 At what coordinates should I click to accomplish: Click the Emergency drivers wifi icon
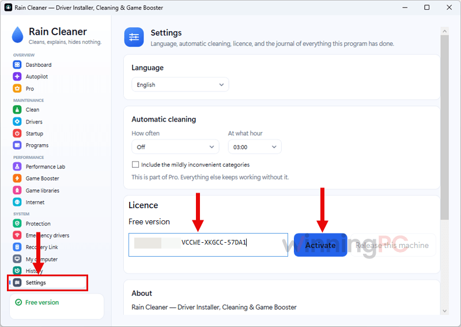17,235
